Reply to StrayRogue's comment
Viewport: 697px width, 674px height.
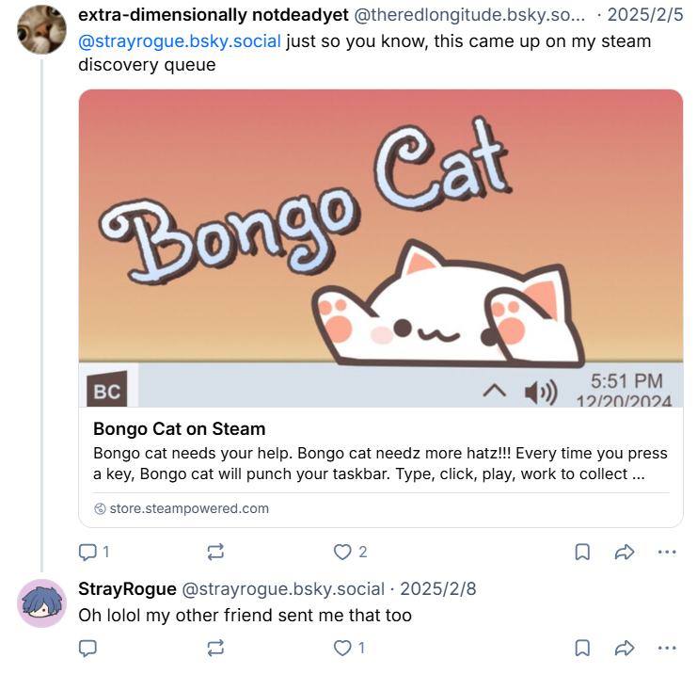pyautogui.click(x=87, y=648)
